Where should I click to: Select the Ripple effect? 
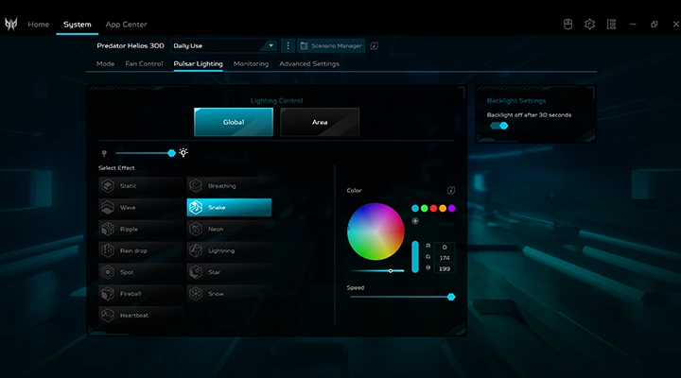[141, 229]
